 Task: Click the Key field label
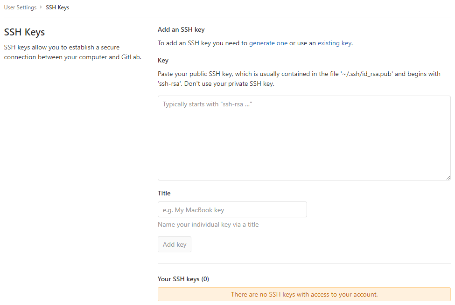pyautogui.click(x=163, y=60)
